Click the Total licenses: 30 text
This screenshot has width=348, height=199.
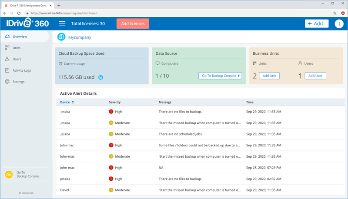pos(88,24)
